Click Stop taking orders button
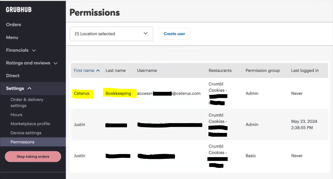This screenshot has height=179, width=333. pos(33,156)
